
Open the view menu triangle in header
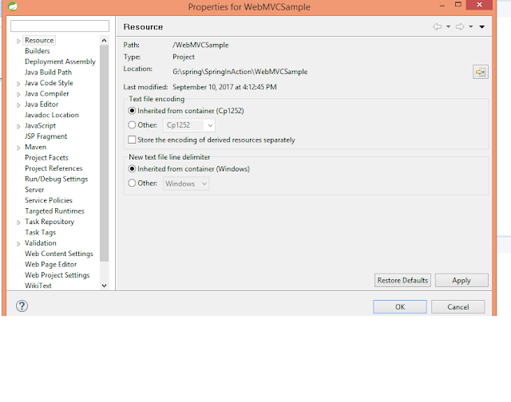click(482, 26)
